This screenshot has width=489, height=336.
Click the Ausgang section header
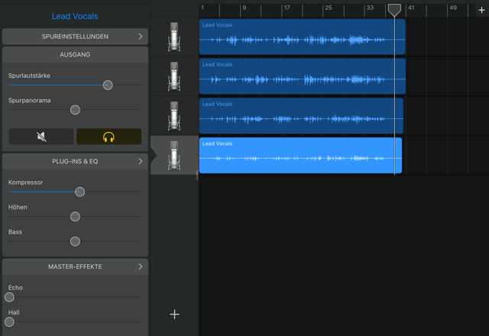click(x=75, y=55)
